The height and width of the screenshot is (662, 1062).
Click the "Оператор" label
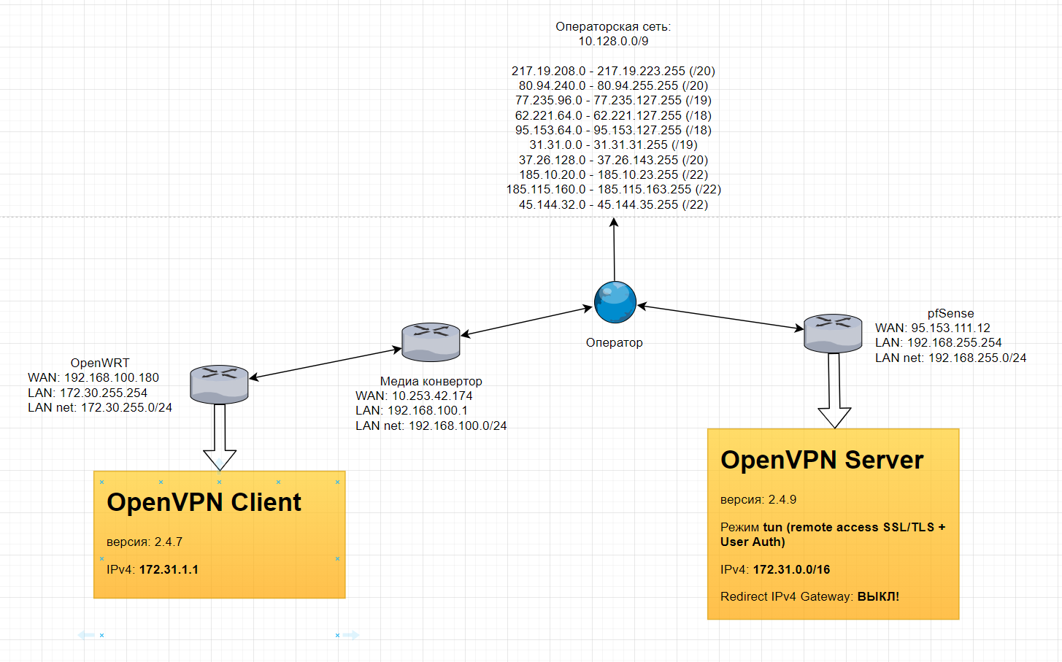(615, 342)
